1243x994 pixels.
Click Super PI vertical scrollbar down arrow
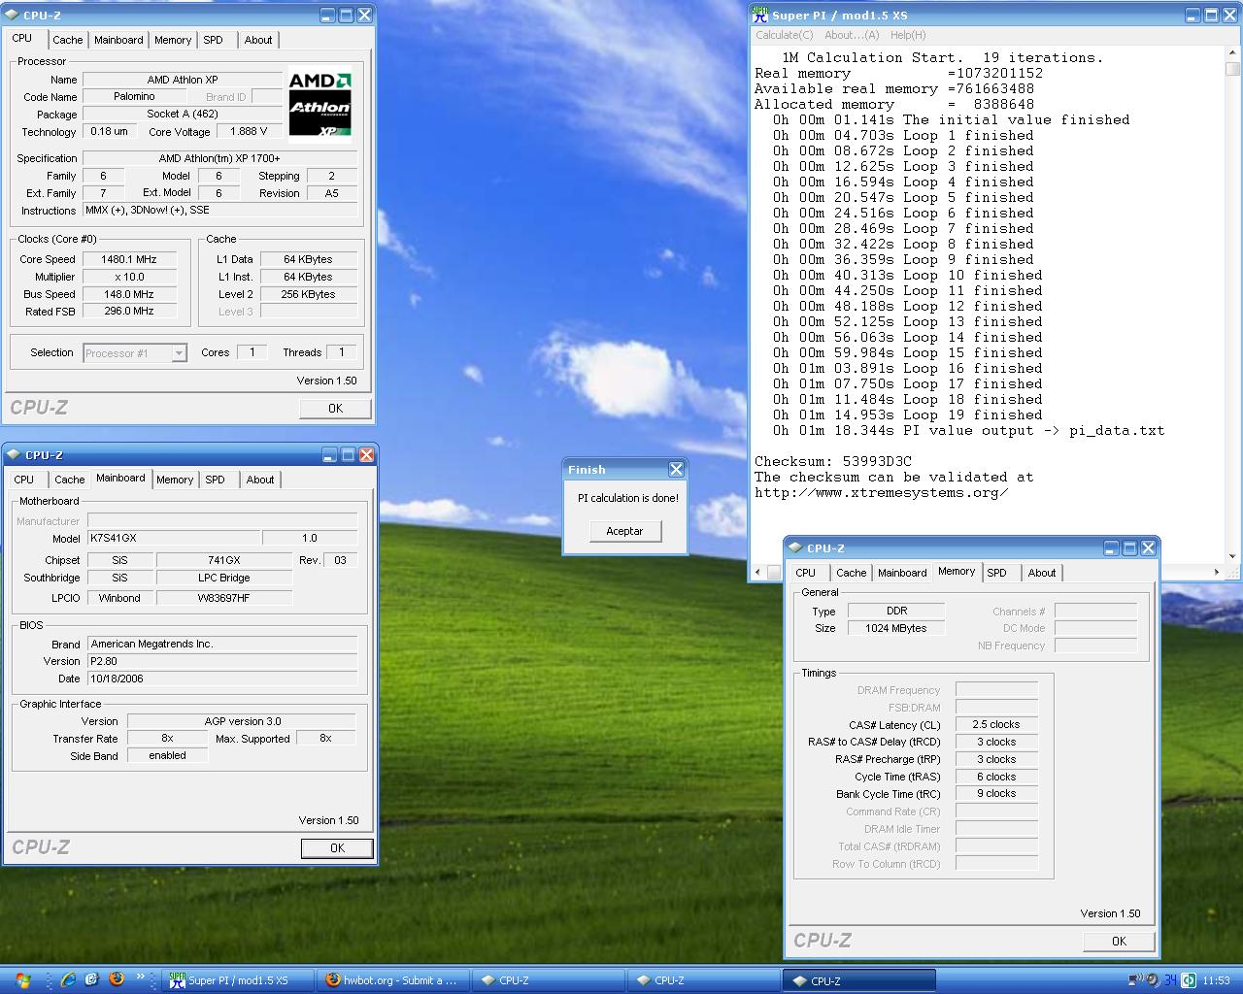coord(1232,556)
